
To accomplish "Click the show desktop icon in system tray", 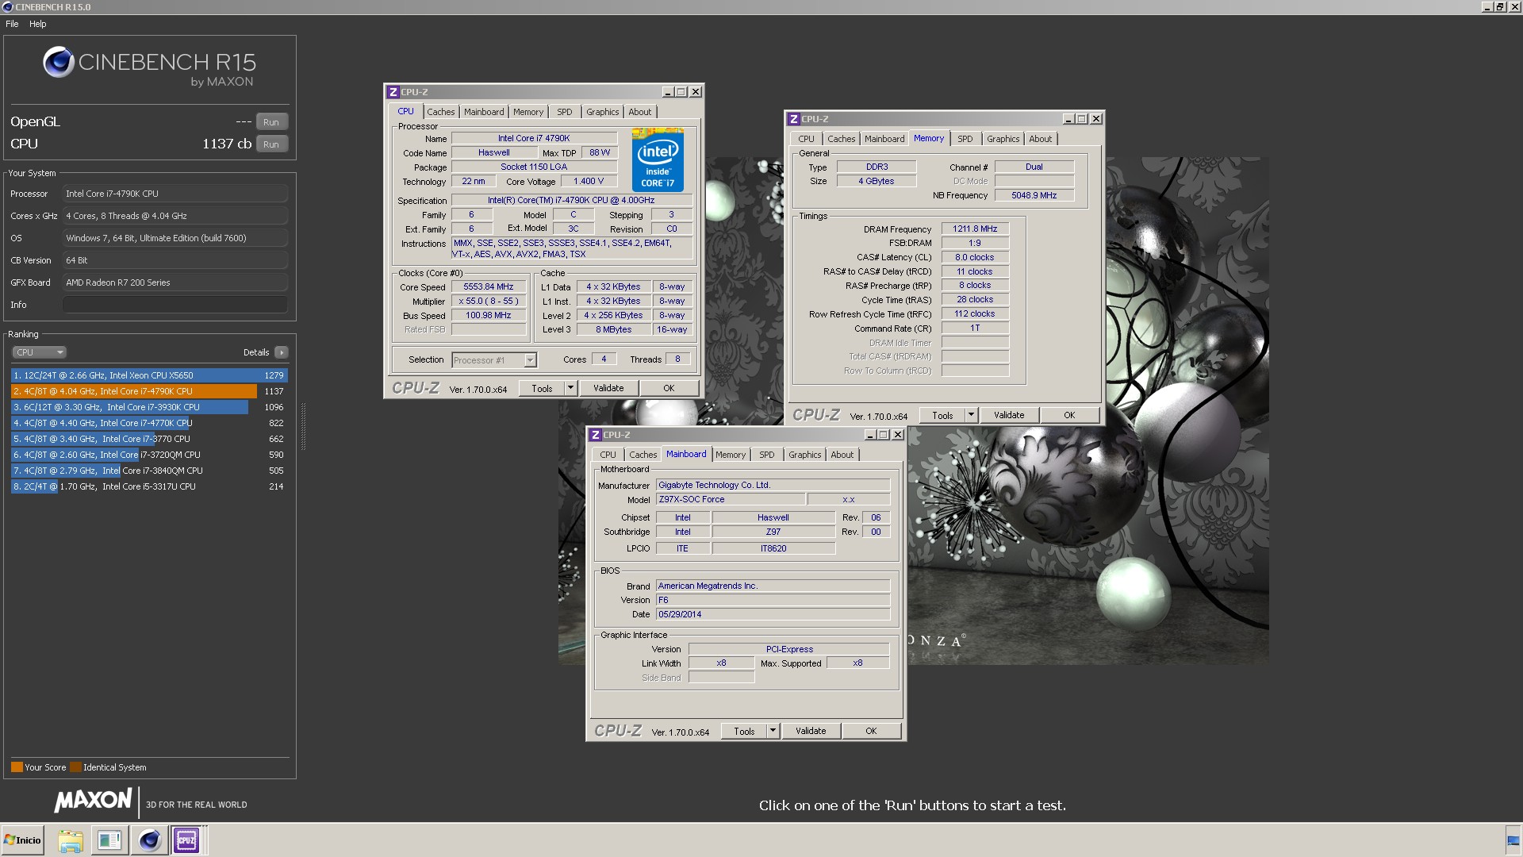I will pyautogui.click(x=1513, y=840).
